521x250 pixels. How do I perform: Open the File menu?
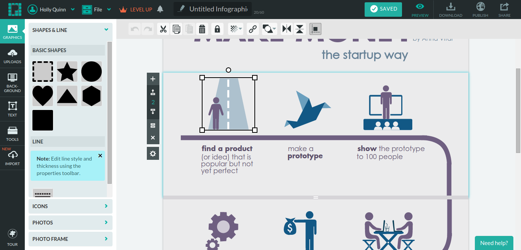coord(97,10)
